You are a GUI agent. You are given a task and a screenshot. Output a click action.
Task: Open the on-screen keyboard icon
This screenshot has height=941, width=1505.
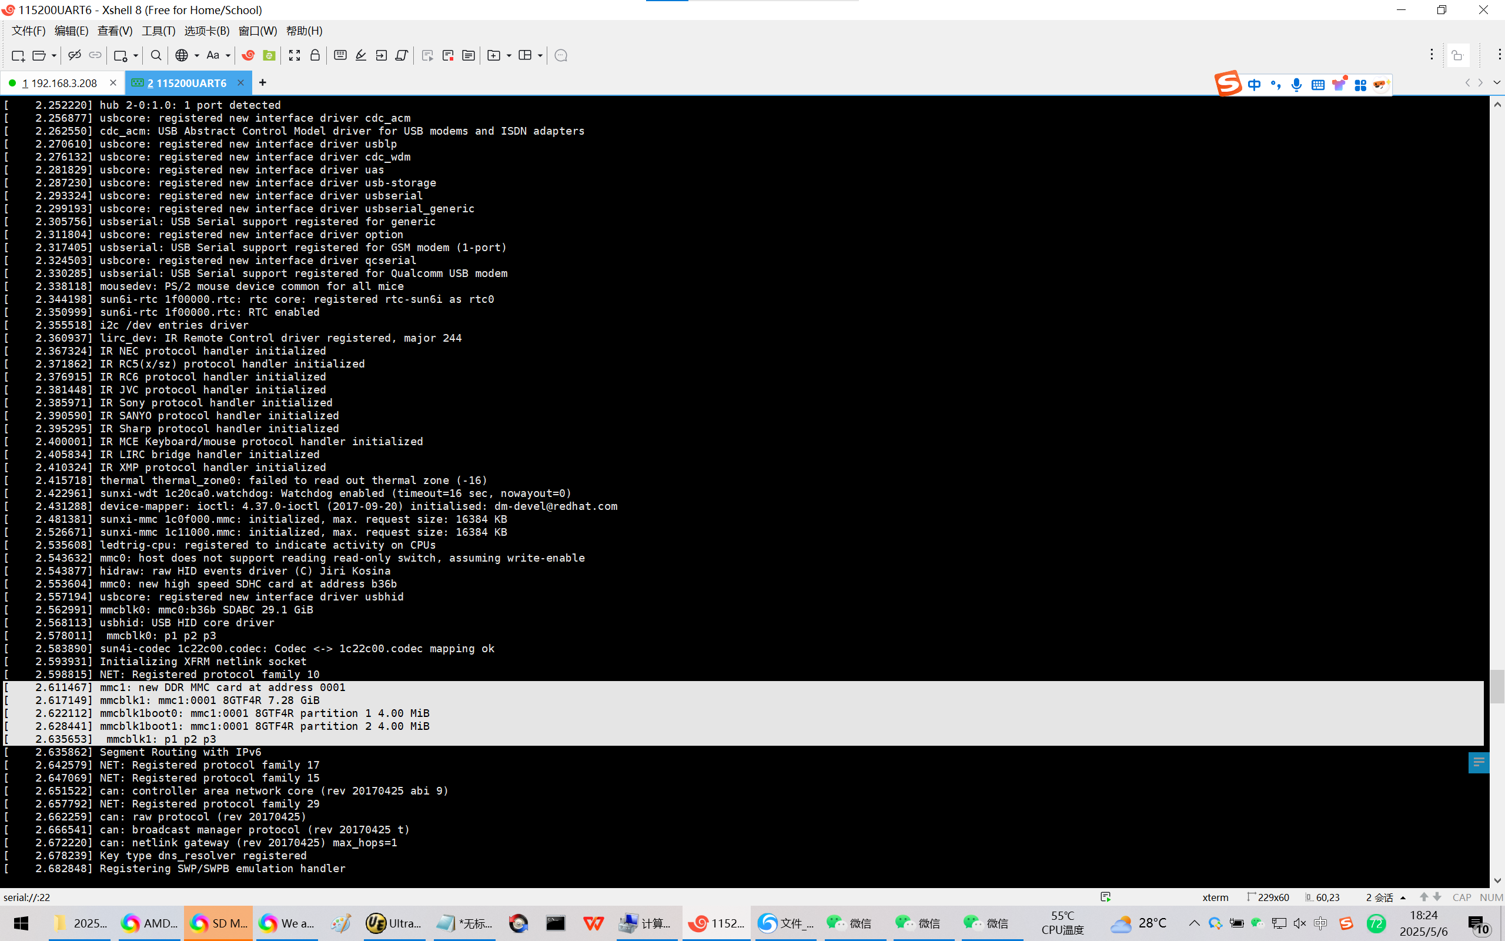pyautogui.click(x=340, y=55)
